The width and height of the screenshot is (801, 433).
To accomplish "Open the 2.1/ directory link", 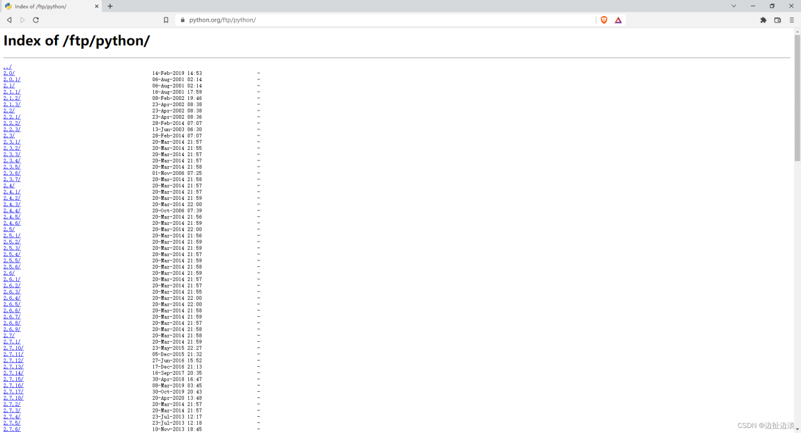I will pyautogui.click(x=9, y=86).
